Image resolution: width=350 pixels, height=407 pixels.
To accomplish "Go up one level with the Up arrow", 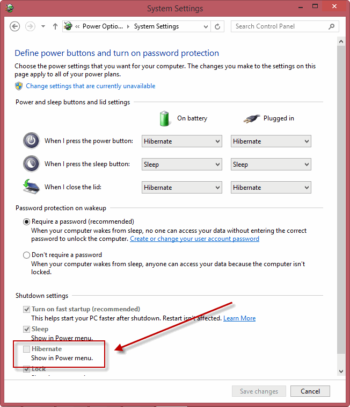I will click(x=55, y=26).
